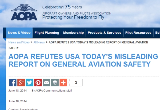Open more sharing options plus icon
Image resolution: width=160 pixels, height=110 pixels.
tap(63, 82)
